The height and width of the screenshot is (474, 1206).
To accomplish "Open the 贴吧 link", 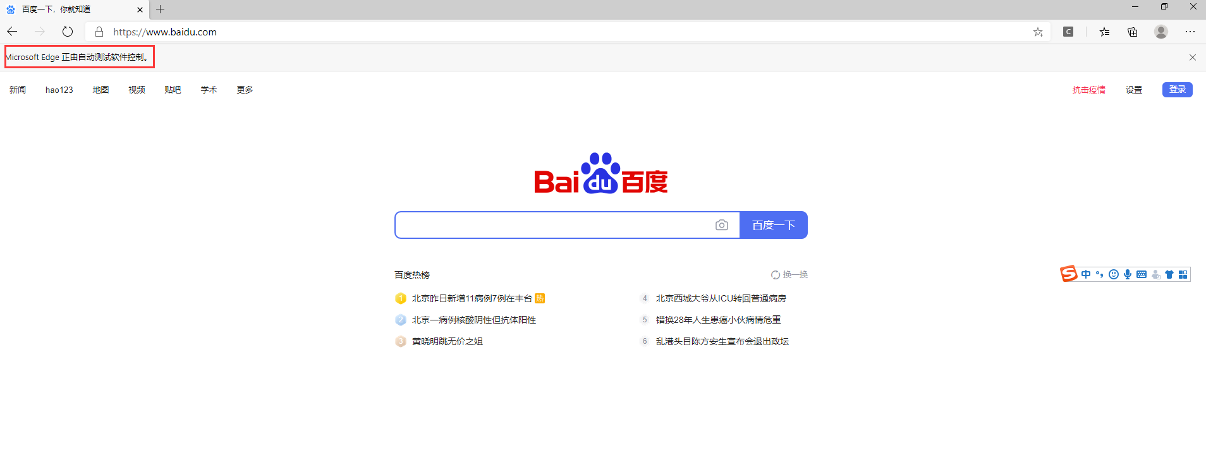I will coord(173,90).
